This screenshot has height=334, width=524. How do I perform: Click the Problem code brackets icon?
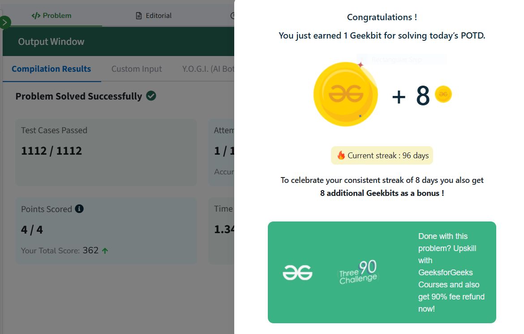coord(36,16)
